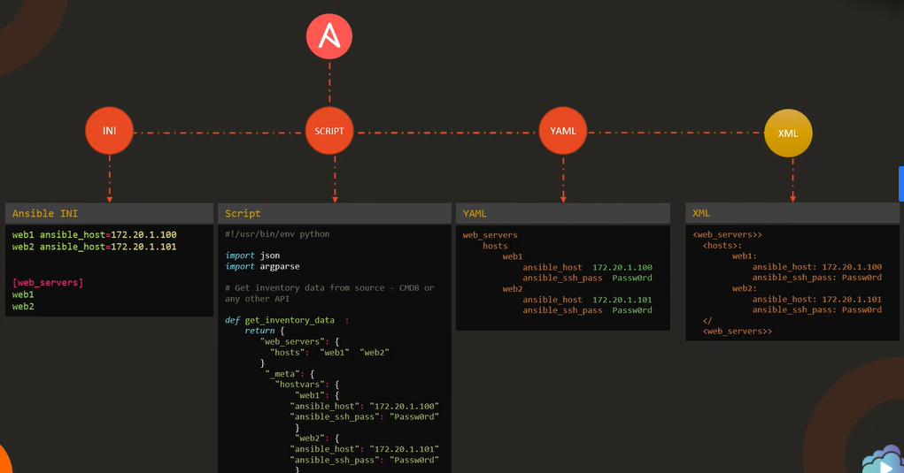Click the "hostvars": { key in Script
This screenshot has height=473, width=904.
pos(307,385)
